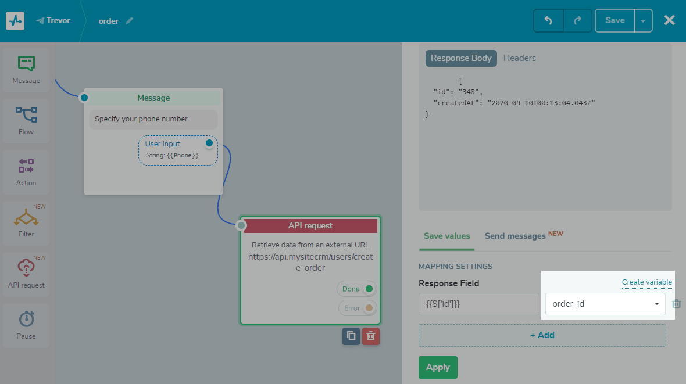Click the User input output connector
This screenshot has height=384, width=686.
coord(209,143)
